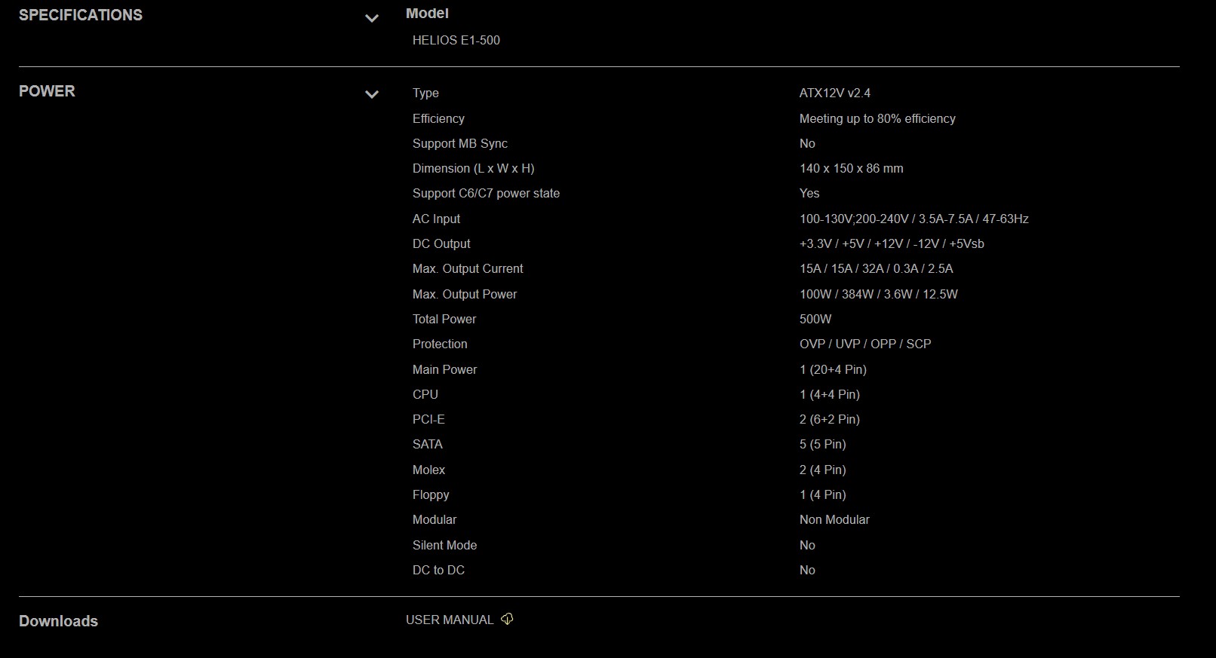This screenshot has width=1216, height=658.
Task: Select the Yes value for C6/C7 power state
Action: (809, 193)
